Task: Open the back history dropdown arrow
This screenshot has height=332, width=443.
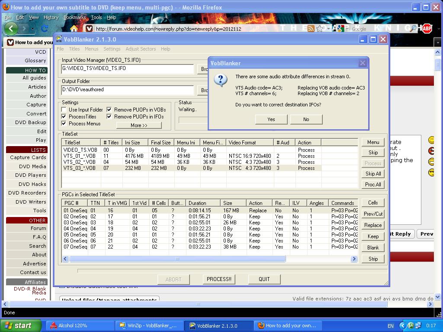Action: click(32, 29)
